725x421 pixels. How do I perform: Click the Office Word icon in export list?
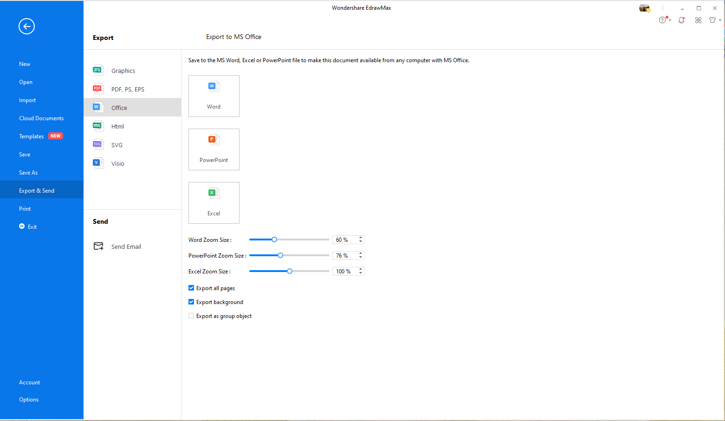97,107
